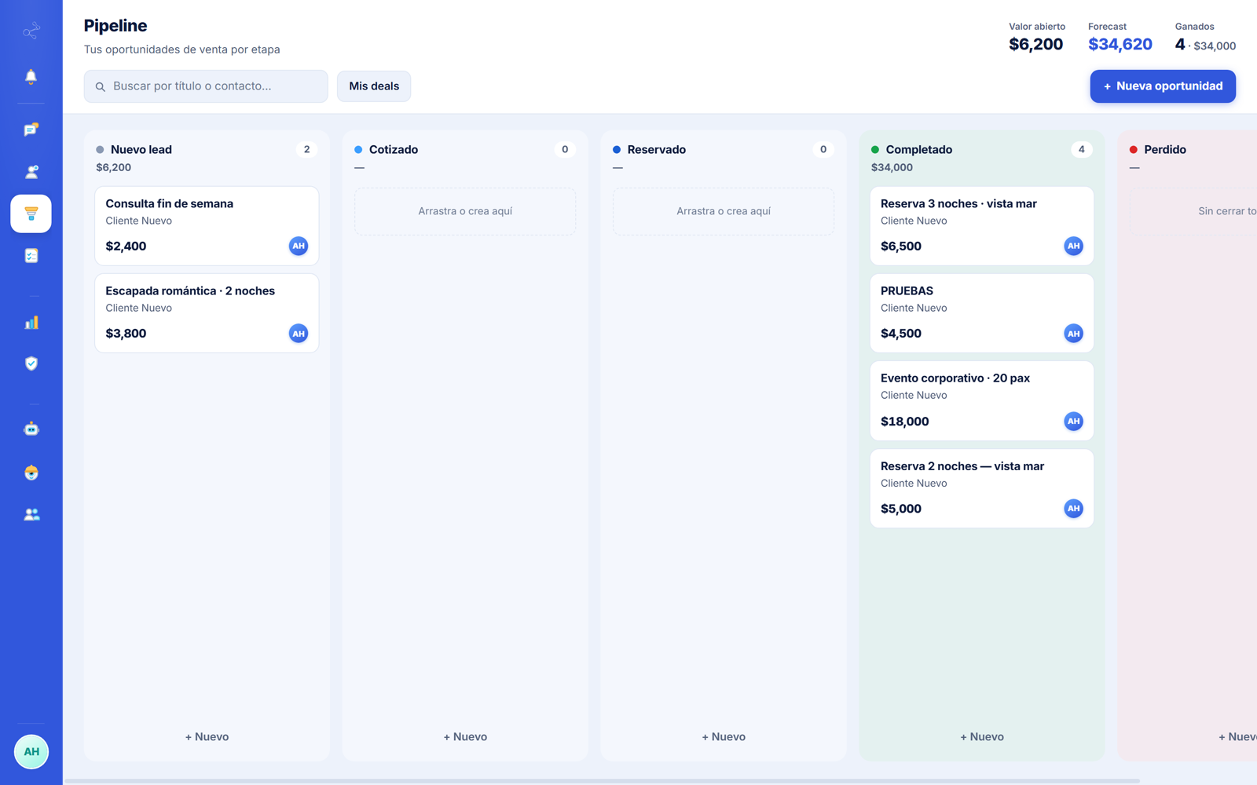Click AH avatar on PRUEBAS card
This screenshot has height=785, width=1257.
point(1073,334)
